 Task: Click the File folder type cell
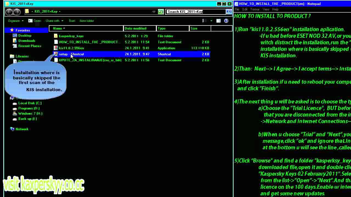point(165,36)
